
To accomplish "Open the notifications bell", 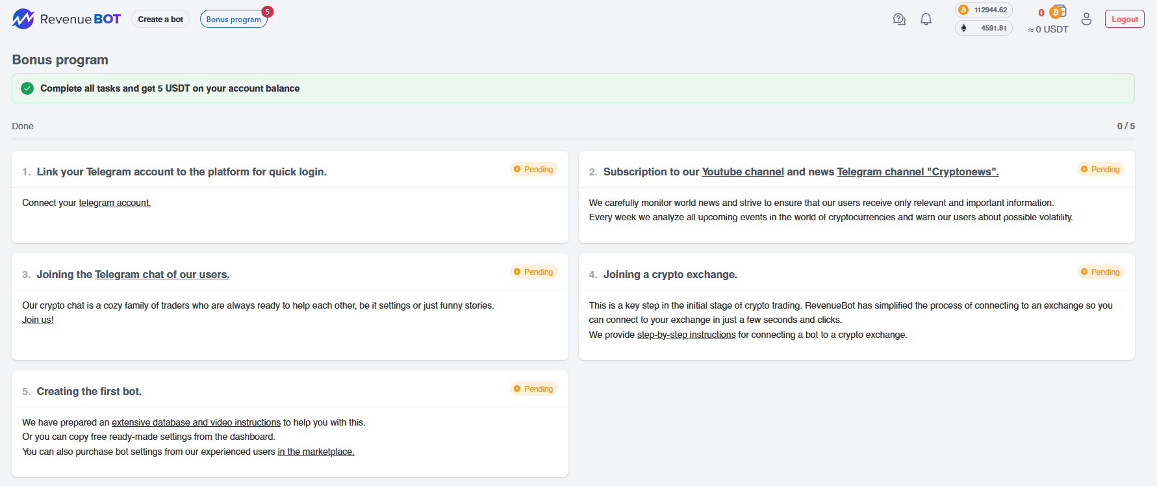I will click(x=926, y=19).
